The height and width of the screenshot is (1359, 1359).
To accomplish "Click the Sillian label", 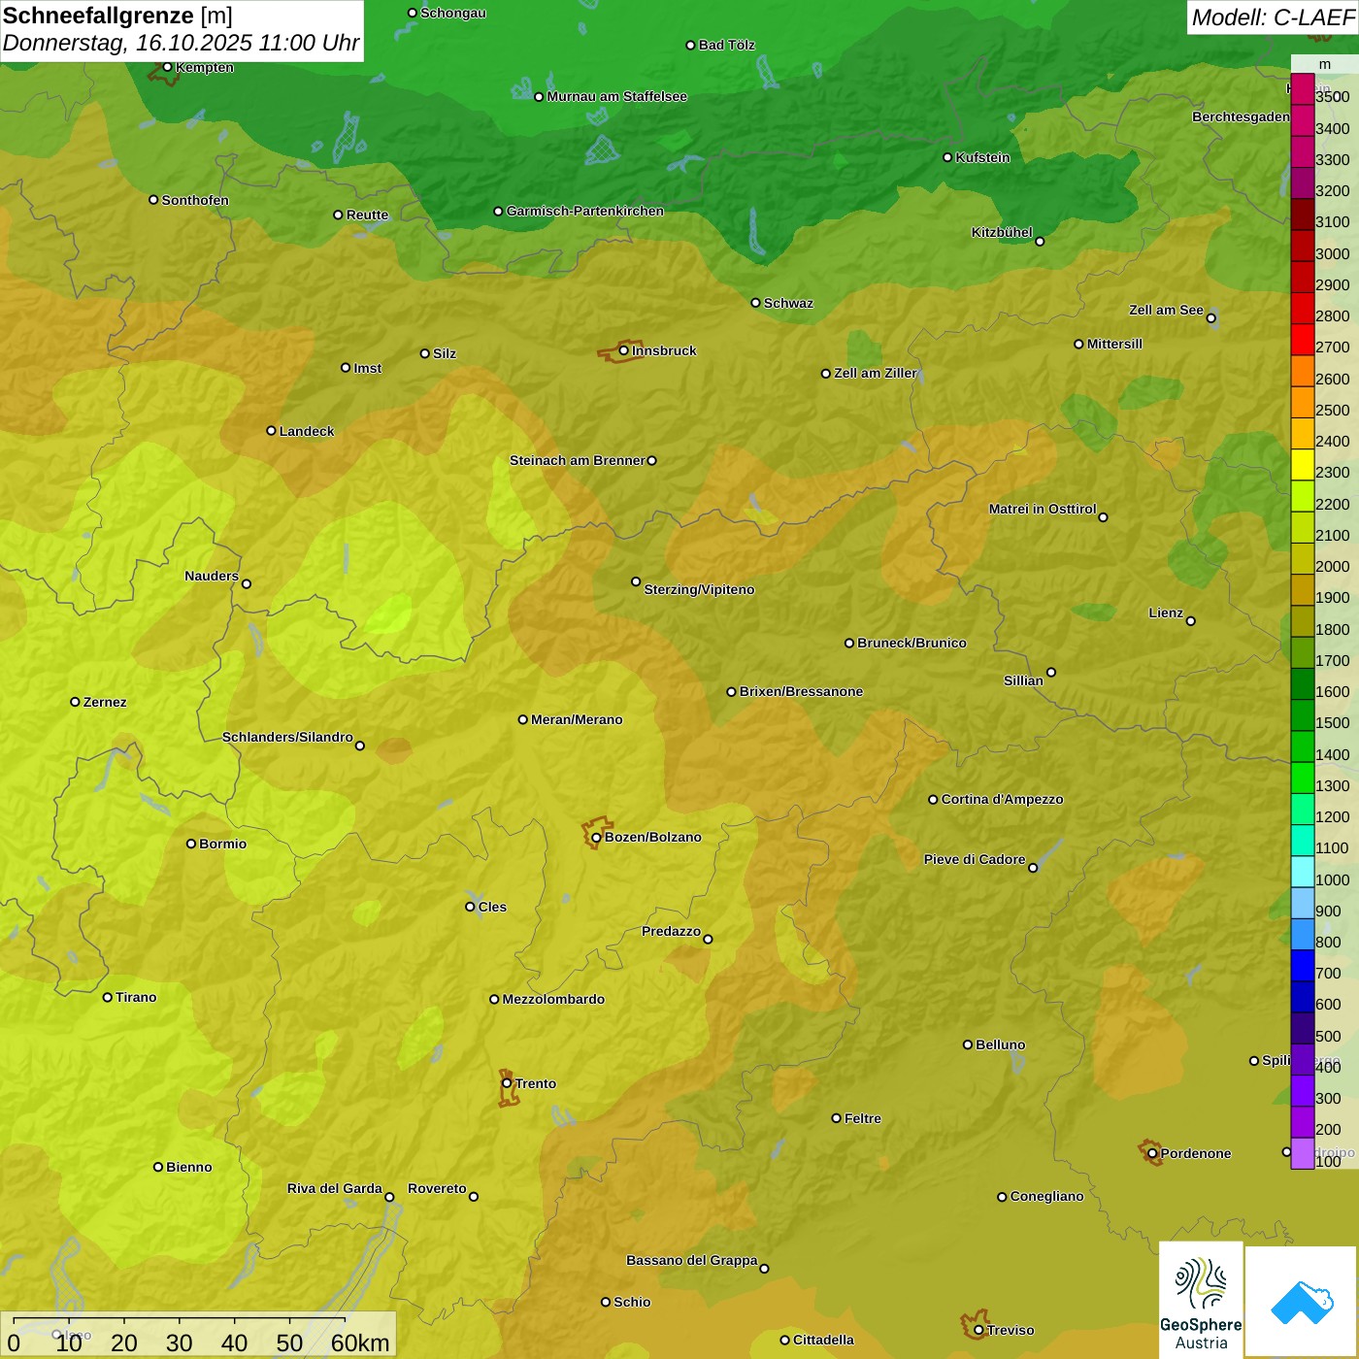I will (1023, 680).
